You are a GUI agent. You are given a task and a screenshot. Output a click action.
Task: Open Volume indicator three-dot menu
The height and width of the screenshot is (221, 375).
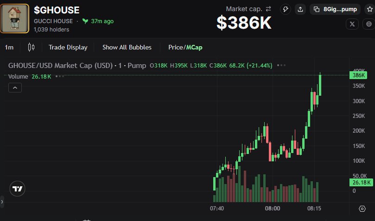(60, 76)
